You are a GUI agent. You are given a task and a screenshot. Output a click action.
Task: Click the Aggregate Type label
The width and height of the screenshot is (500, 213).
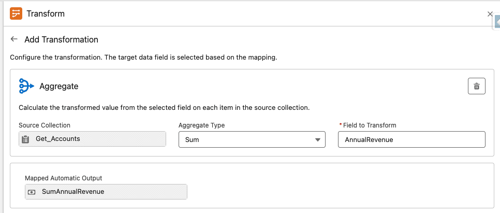click(x=201, y=125)
